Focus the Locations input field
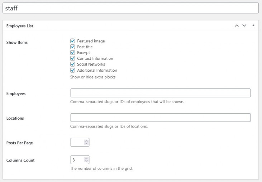 [160, 118]
